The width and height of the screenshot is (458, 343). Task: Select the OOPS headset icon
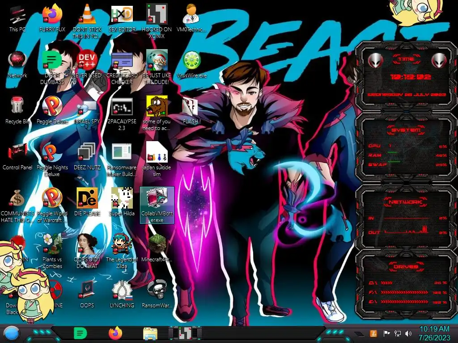[87, 295]
